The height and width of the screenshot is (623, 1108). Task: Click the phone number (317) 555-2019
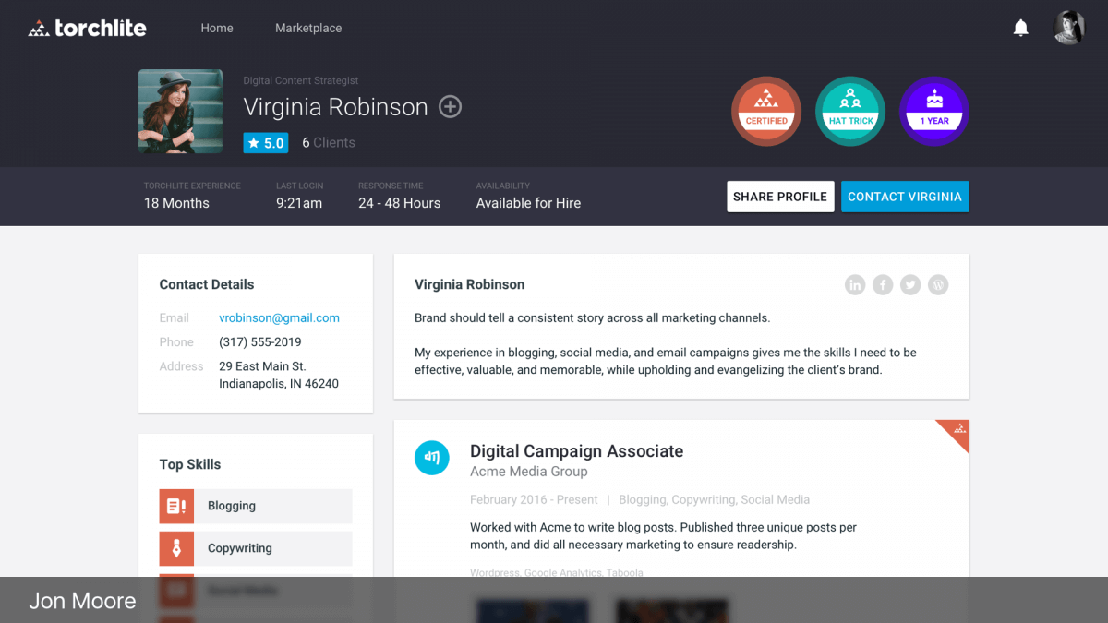[x=259, y=342]
